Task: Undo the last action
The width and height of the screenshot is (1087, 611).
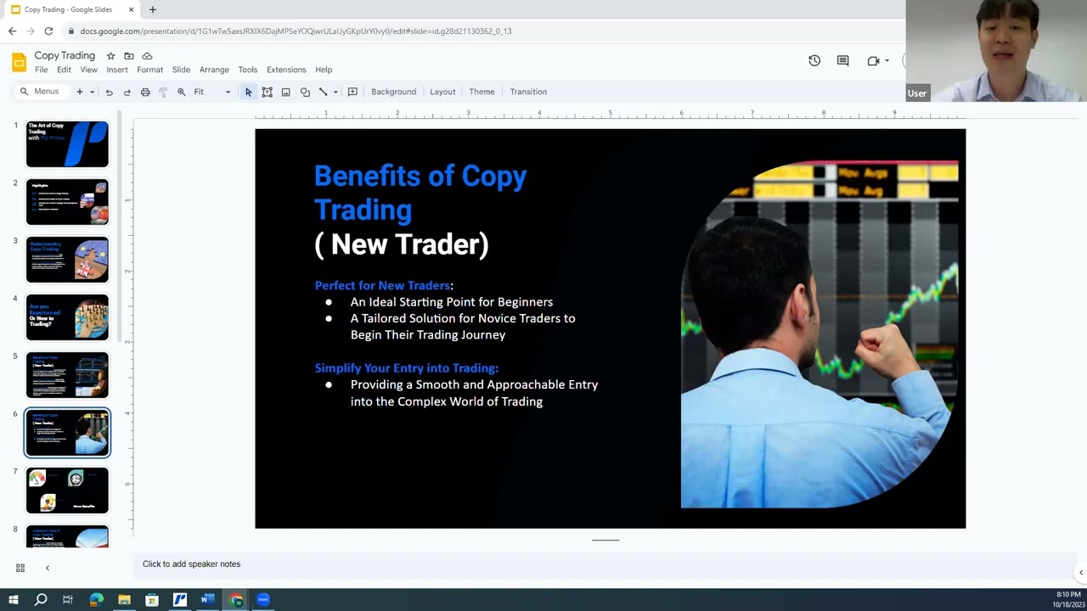Action: coord(109,92)
